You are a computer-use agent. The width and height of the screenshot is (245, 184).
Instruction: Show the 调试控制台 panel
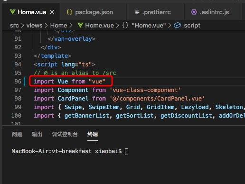(65, 134)
